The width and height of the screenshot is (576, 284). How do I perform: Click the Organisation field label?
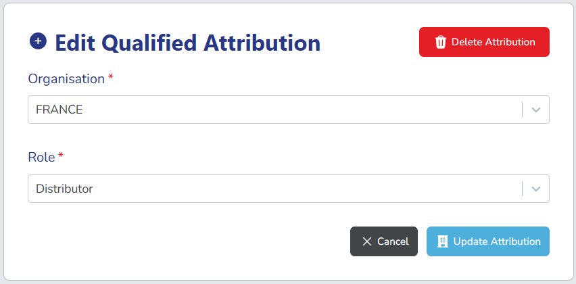[x=66, y=78]
